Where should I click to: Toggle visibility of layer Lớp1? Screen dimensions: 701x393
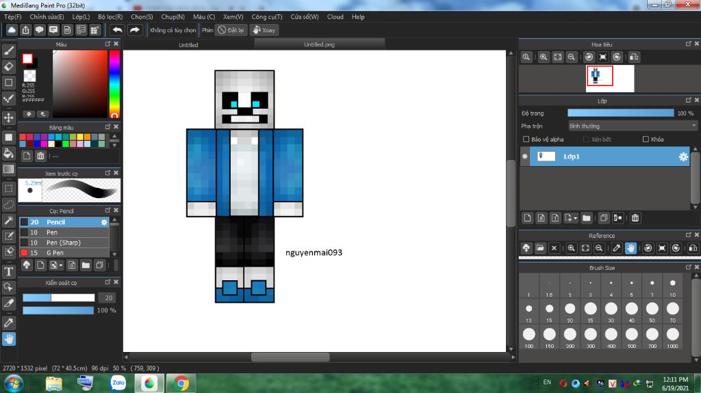[525, 157]
